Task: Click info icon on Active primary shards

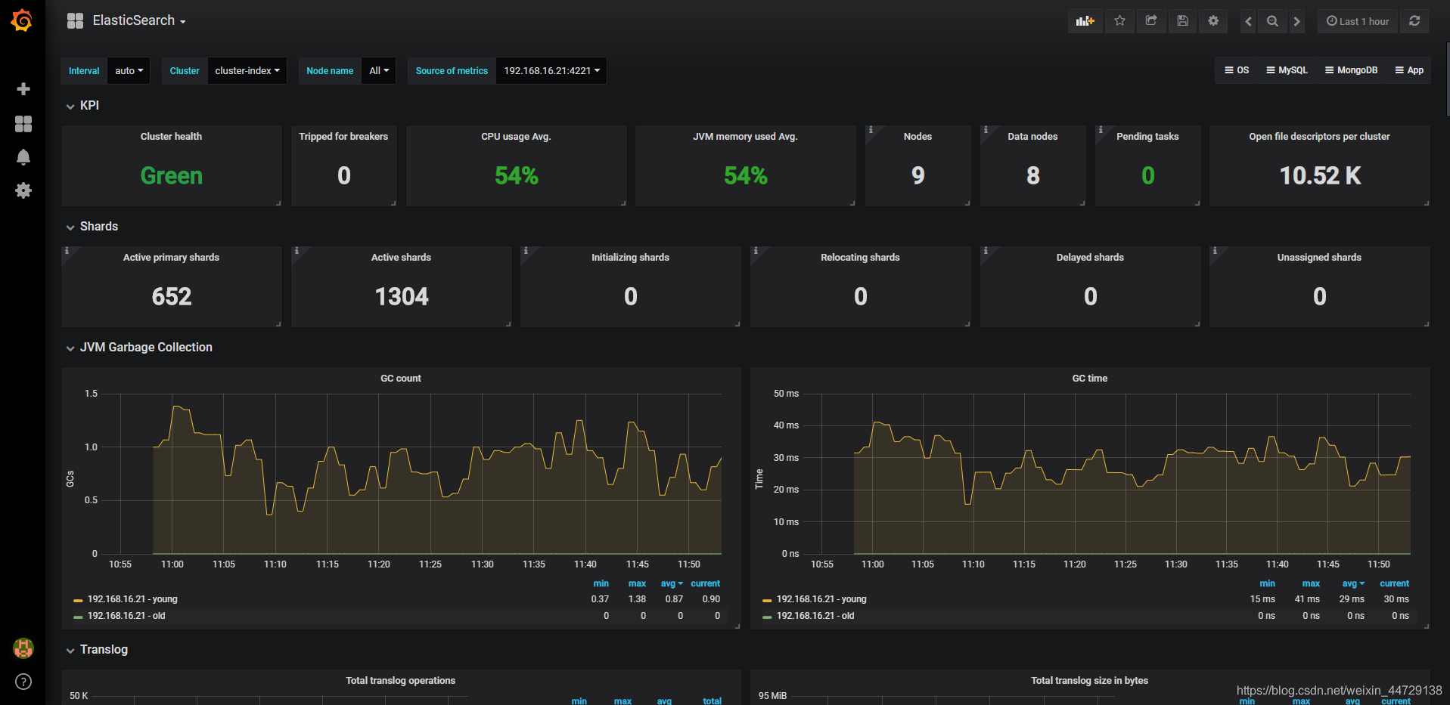Action: pos(67,251)
